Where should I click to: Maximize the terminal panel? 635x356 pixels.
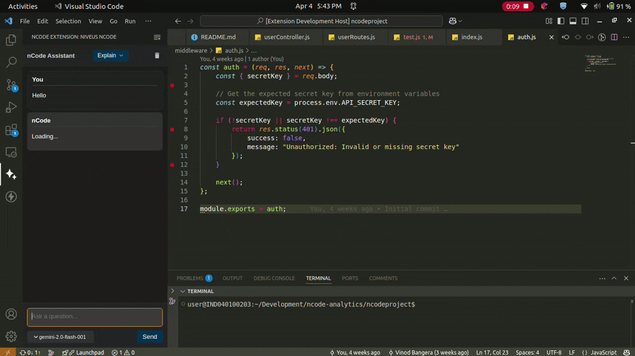[614, 279]
